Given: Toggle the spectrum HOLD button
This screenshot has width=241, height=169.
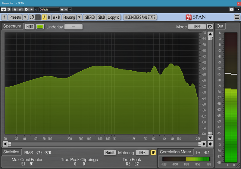Looking at the screenshot, I should 30,27.
